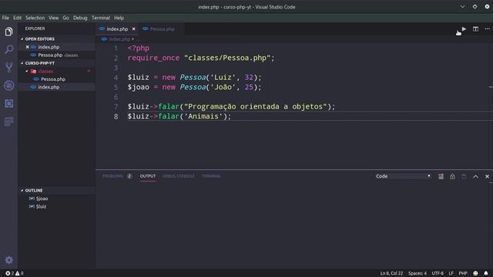
Task: Click index.php breadcrumb above the editor
Action: tap(119, 39)
